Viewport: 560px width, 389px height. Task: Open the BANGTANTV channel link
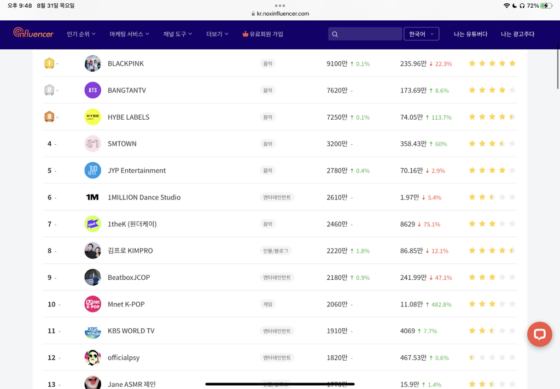tap(127, 90)
